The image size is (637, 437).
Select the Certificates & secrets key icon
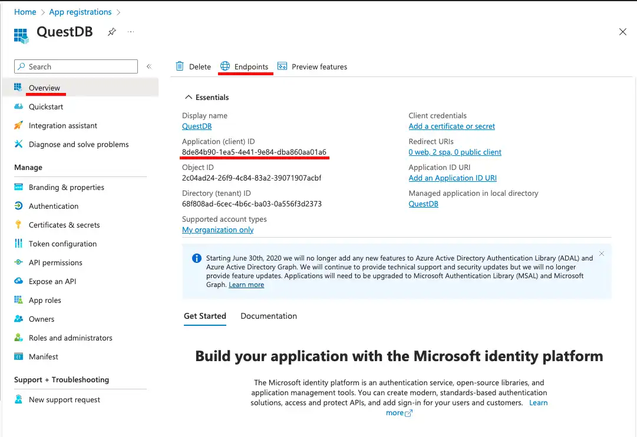18,225
